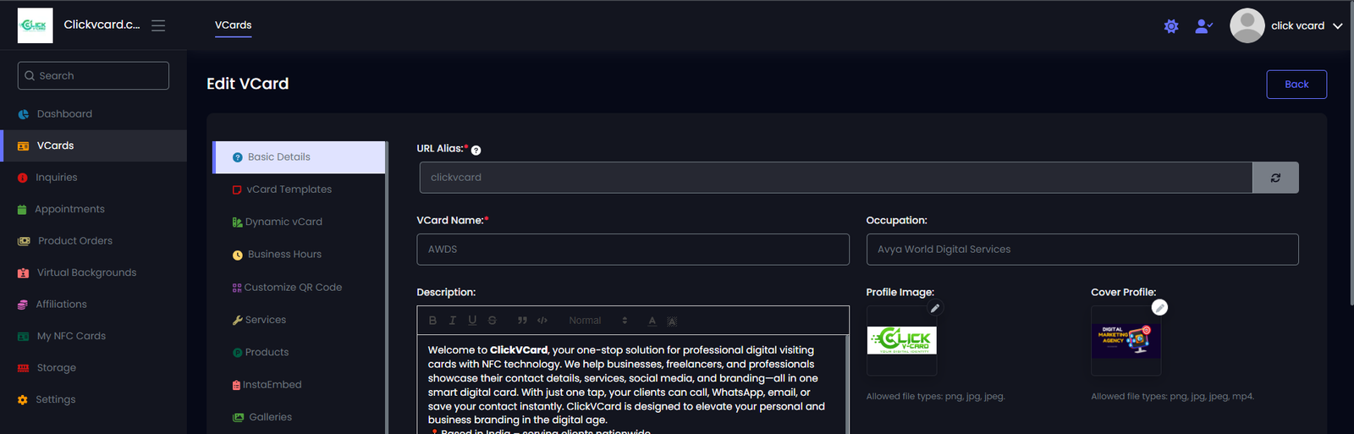The height and width of the screenshot is (434, 1354).
Task: Insert a code block in description editor
Action: point(542,321)
